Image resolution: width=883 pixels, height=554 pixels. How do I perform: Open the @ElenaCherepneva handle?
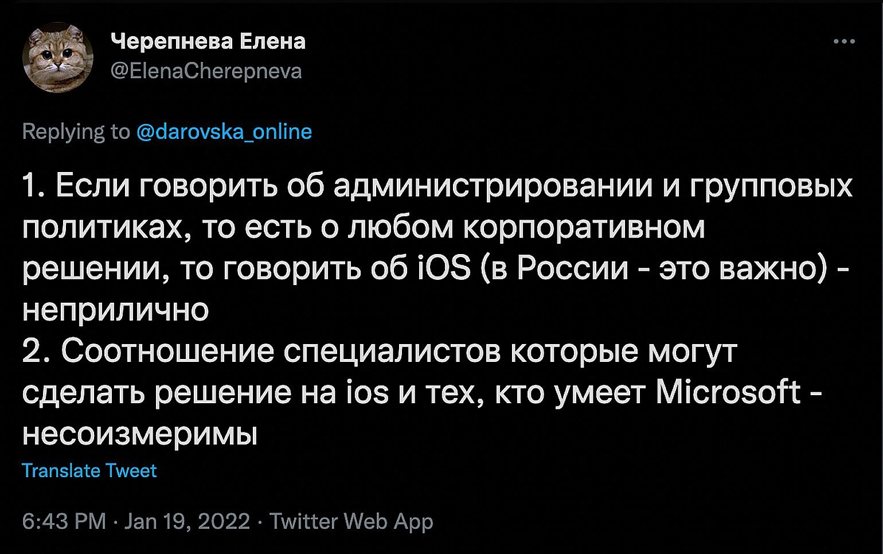(206, 71)
